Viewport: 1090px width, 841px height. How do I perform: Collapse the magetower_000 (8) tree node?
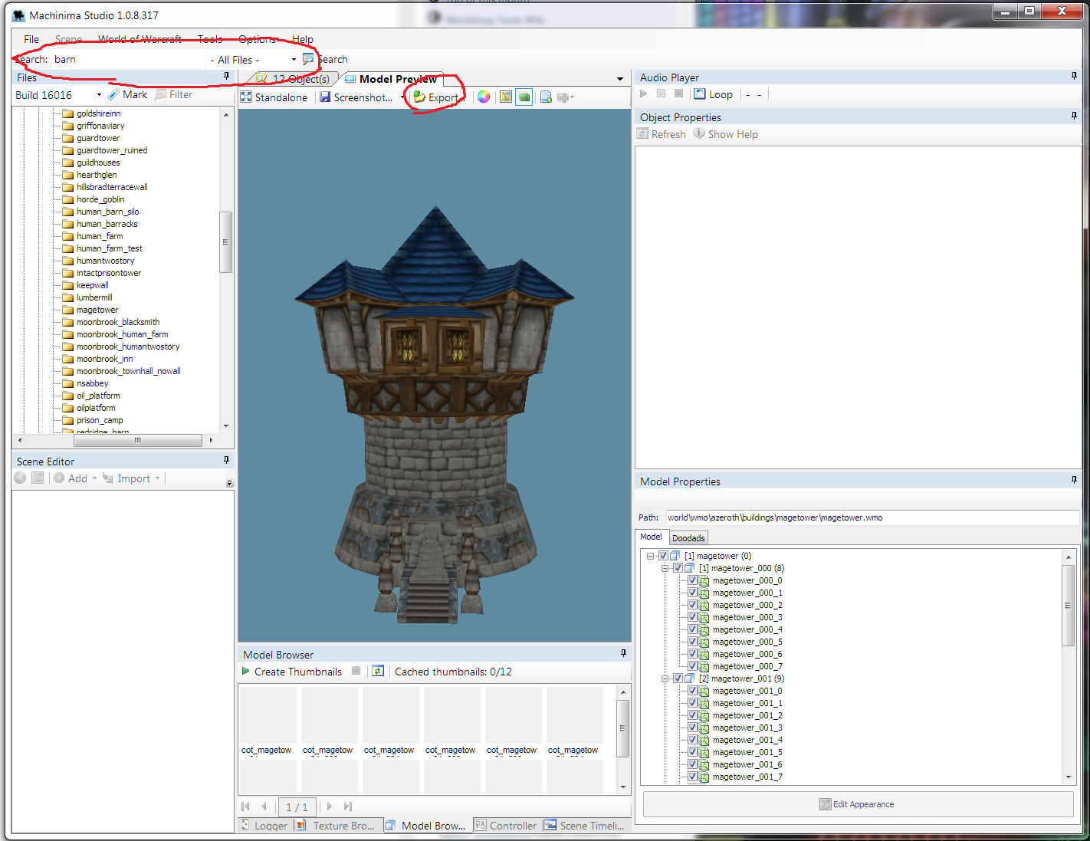[x=665, y=568]
